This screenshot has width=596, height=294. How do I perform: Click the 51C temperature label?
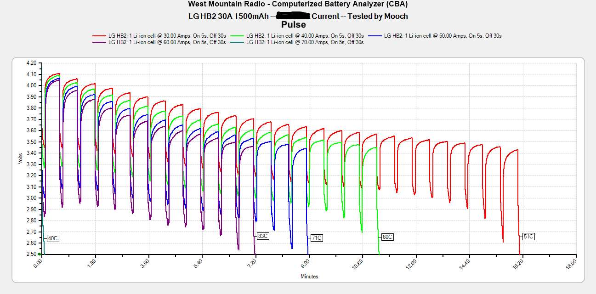click(528, 237)
